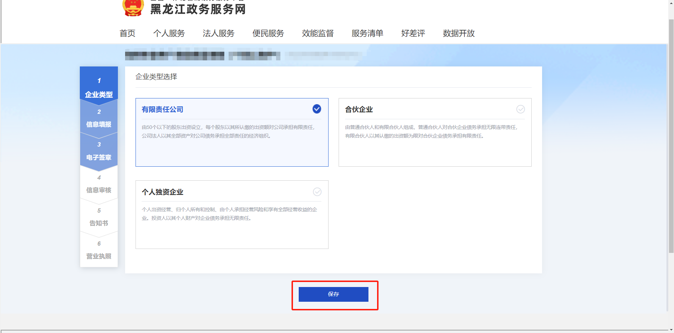Viewport: 674px width, 333px height.
Task: Click the vertical page scrollbar
Action: (671, 137)
